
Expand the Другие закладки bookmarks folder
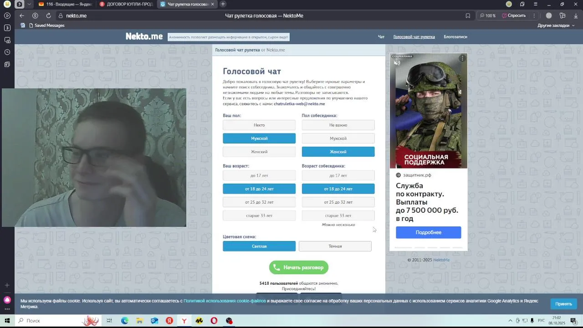pyautogui.click(x=557, y=26)
